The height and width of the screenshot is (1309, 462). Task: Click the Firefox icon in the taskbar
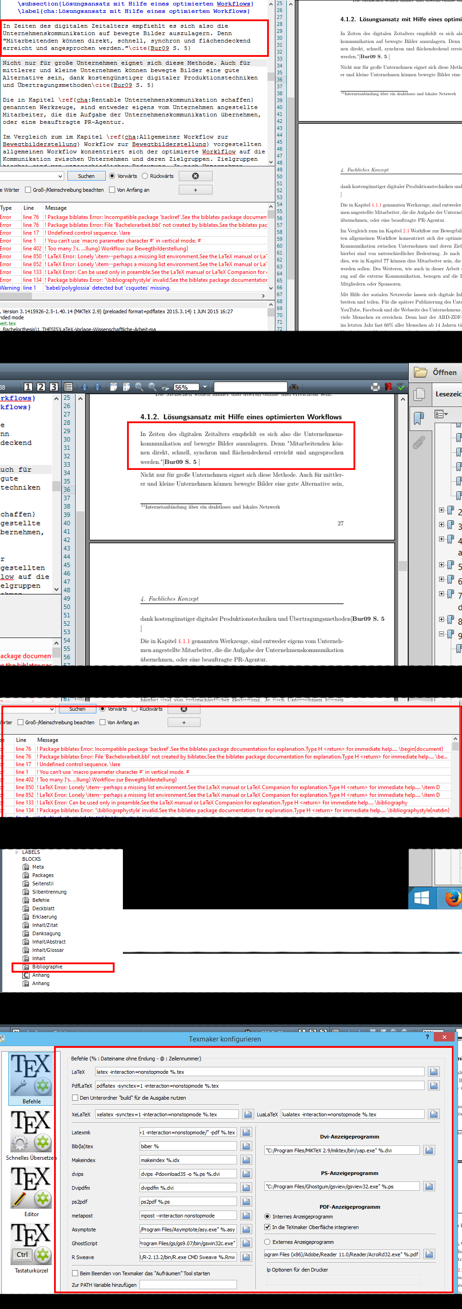tap(451, 898)
